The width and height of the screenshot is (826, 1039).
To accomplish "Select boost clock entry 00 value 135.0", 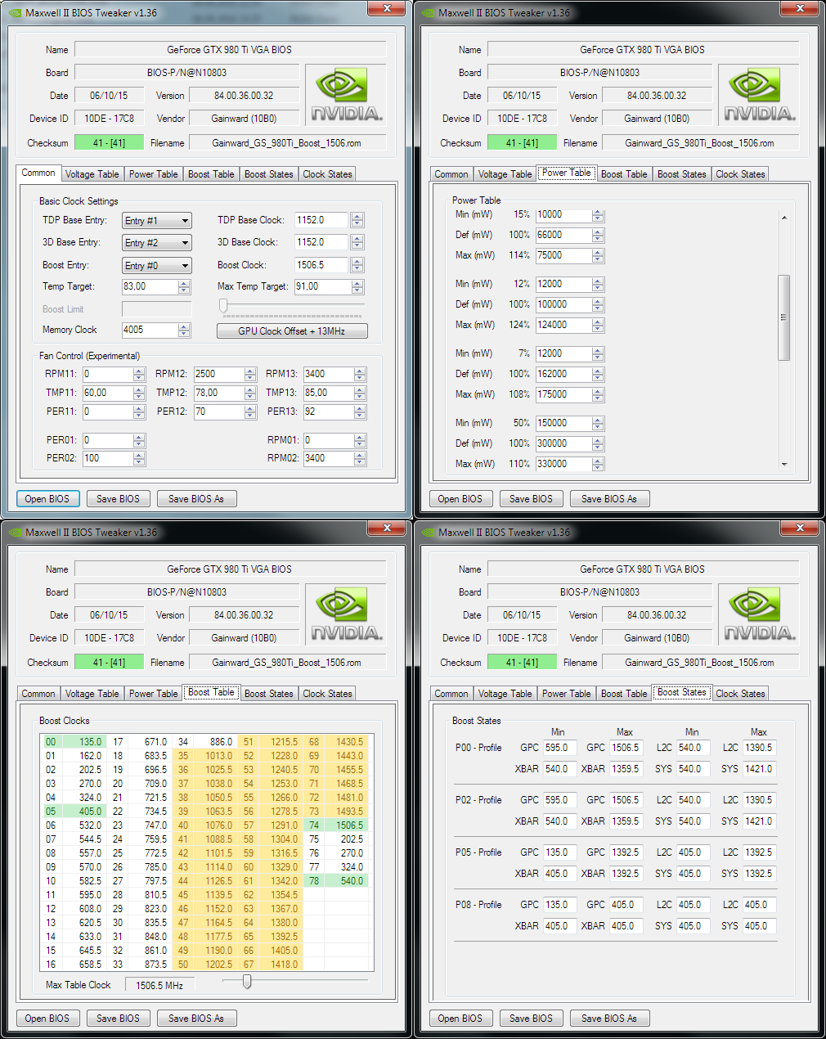I will coord(74,742).
